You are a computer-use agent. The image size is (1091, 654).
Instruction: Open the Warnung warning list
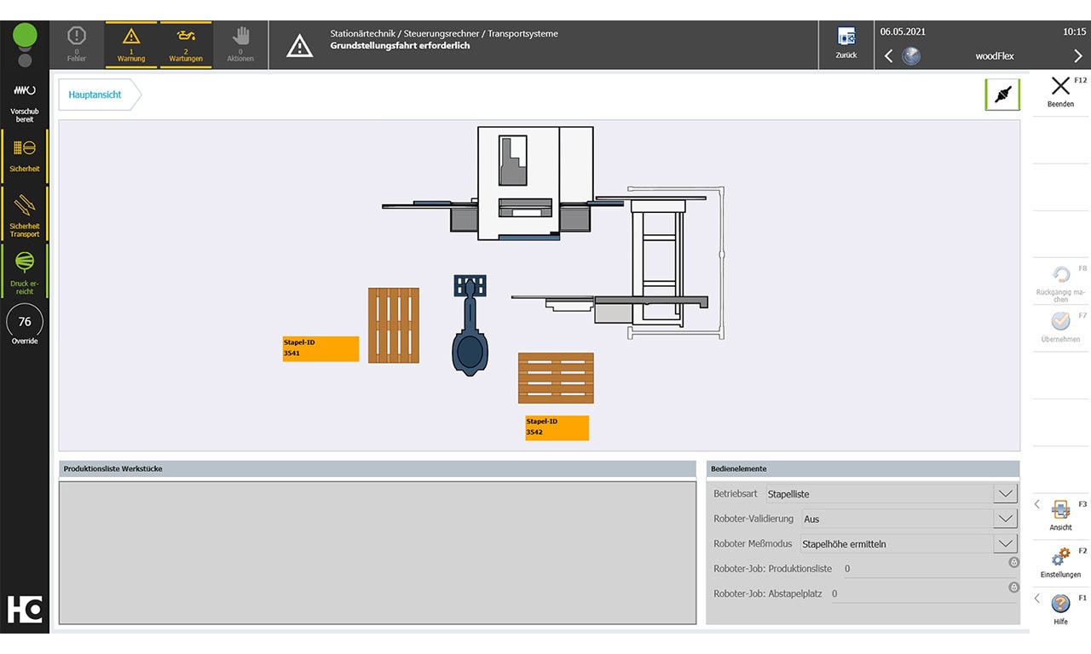click(x=131, y=45)
